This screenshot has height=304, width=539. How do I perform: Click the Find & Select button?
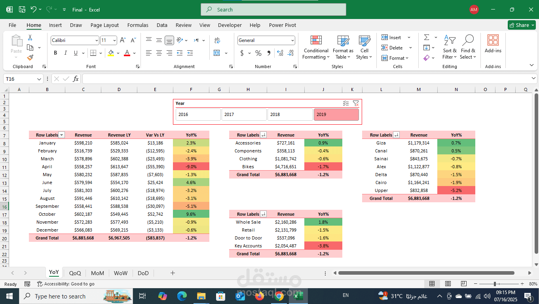pyautogui.click(x=468, y=47)
